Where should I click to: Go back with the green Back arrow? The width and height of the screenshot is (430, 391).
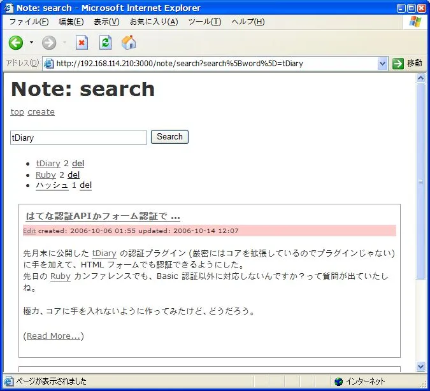tap(16, 43)
